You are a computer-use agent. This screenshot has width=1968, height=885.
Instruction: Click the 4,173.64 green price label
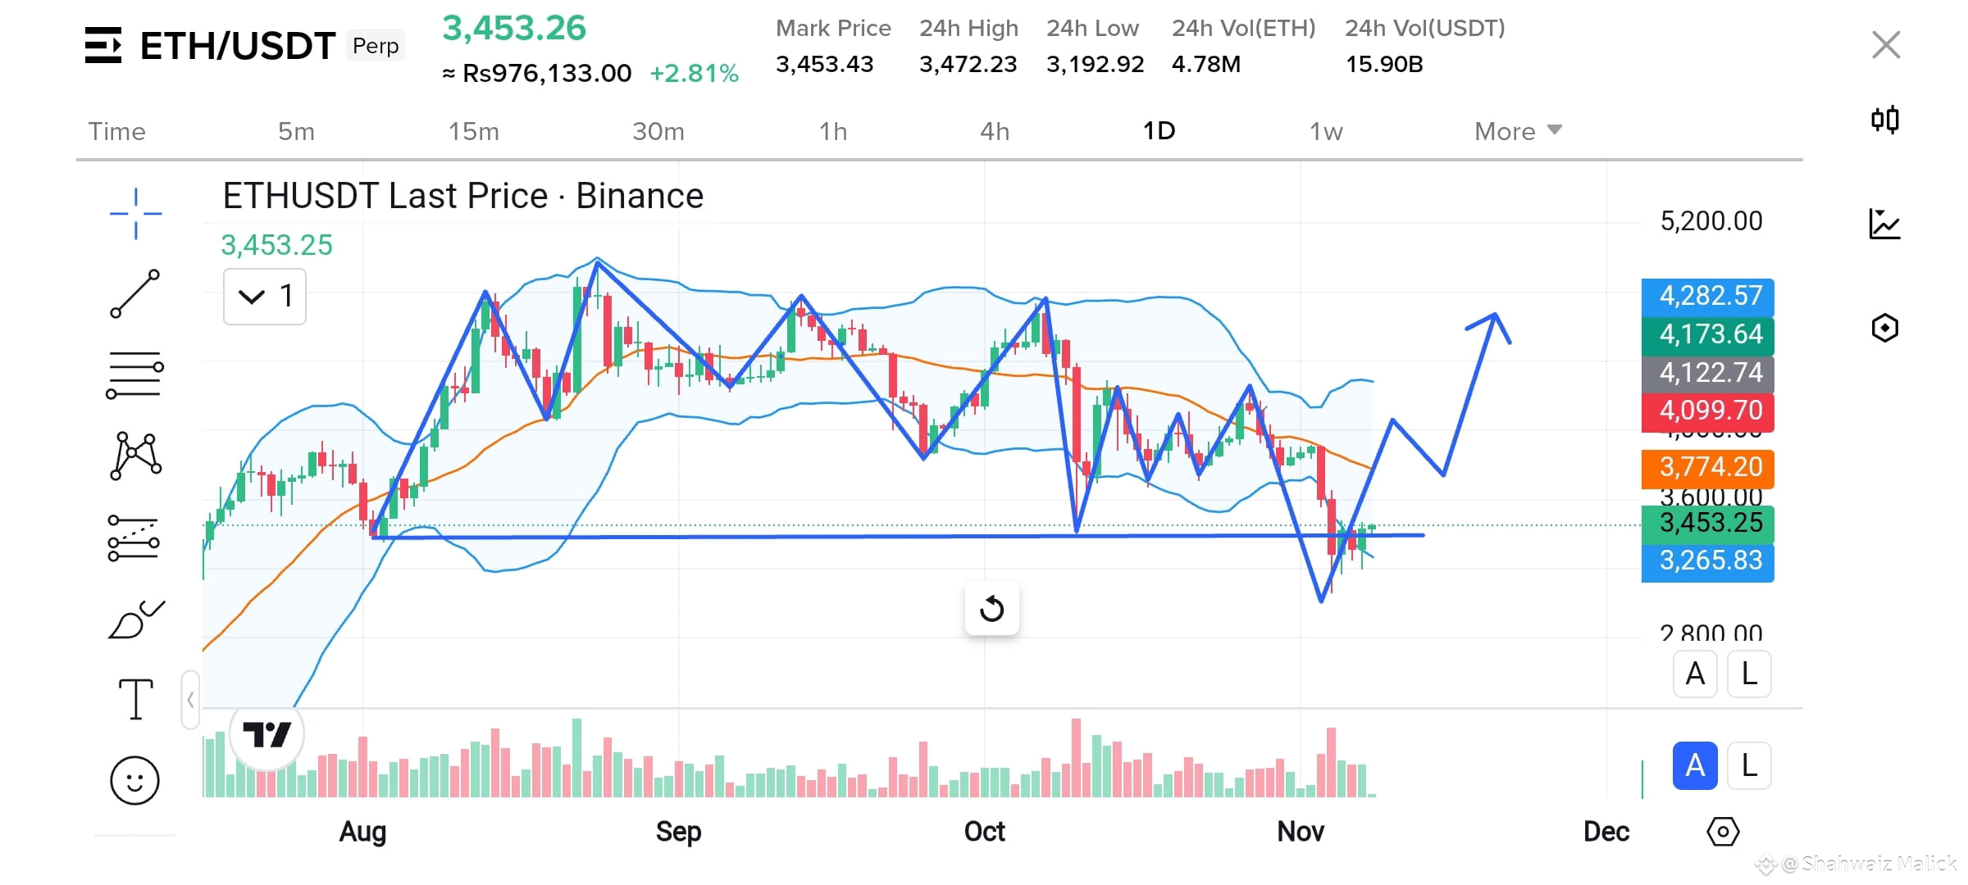click(1708, 334)
